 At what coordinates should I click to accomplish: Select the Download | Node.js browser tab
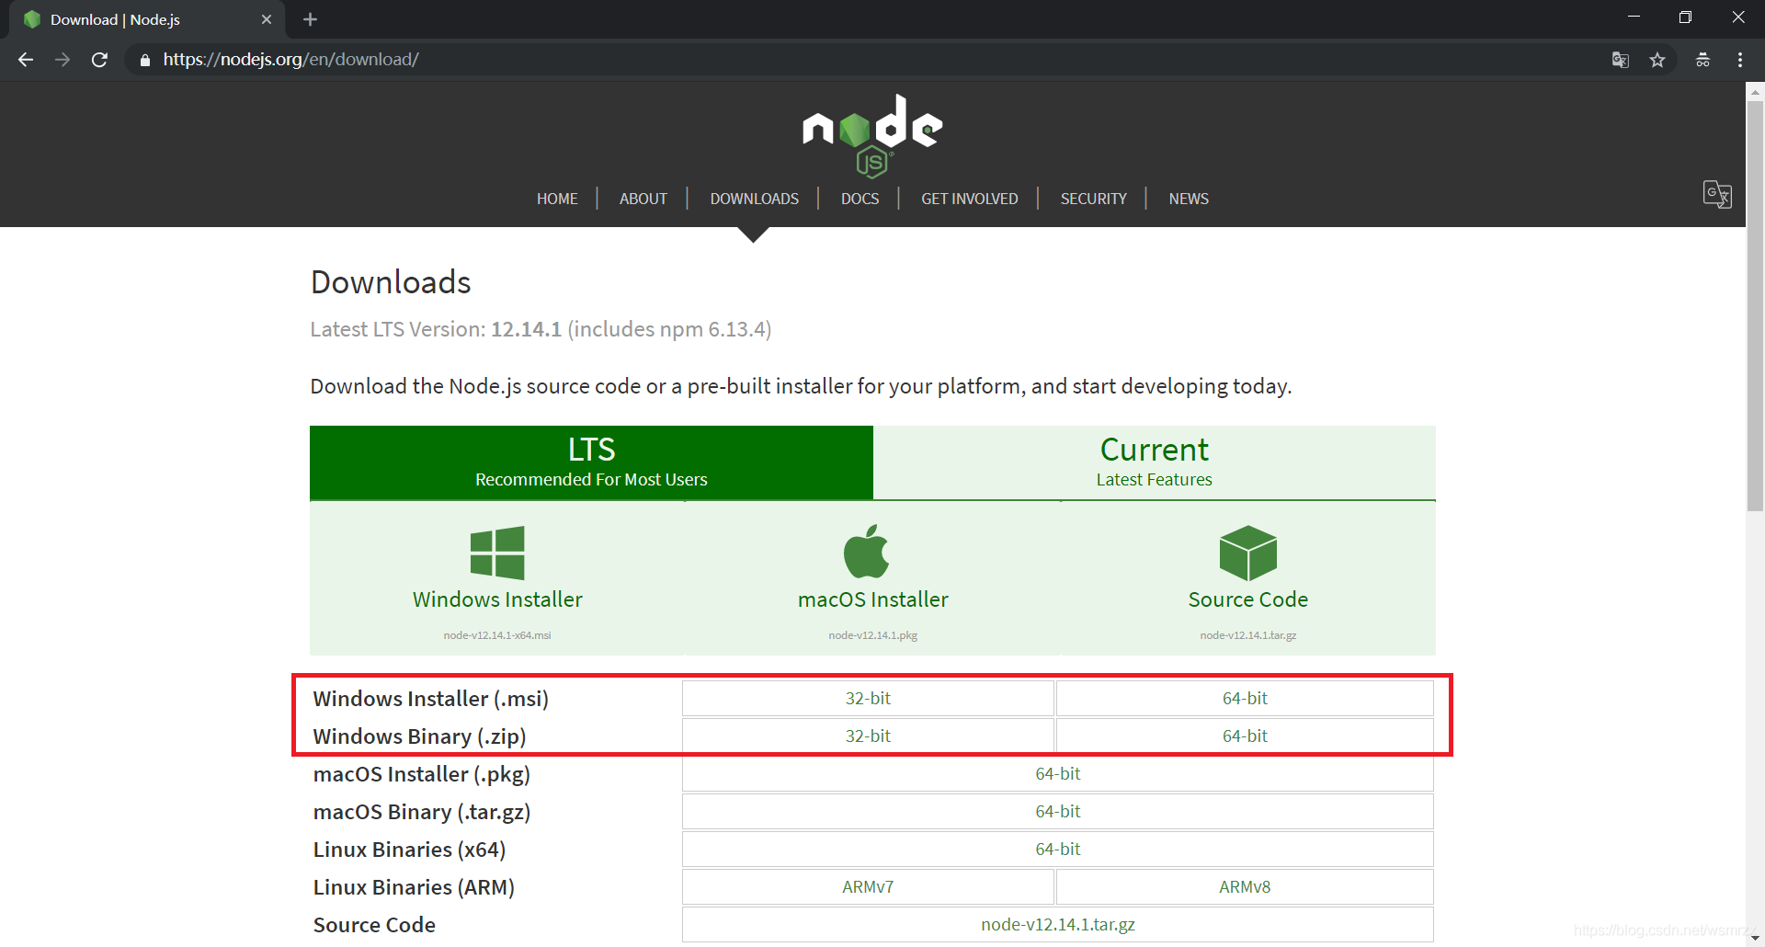pos(147,19)
